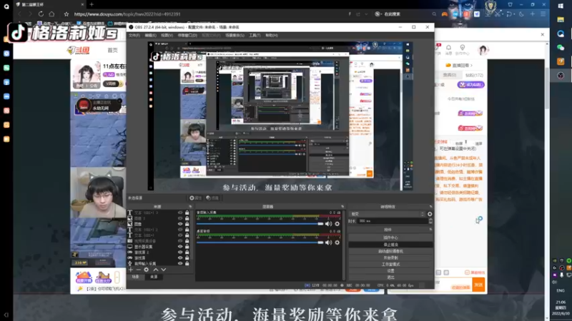Open the 帮助(H) menu in OBS
572x321 pixels.
tap(272, 35)
